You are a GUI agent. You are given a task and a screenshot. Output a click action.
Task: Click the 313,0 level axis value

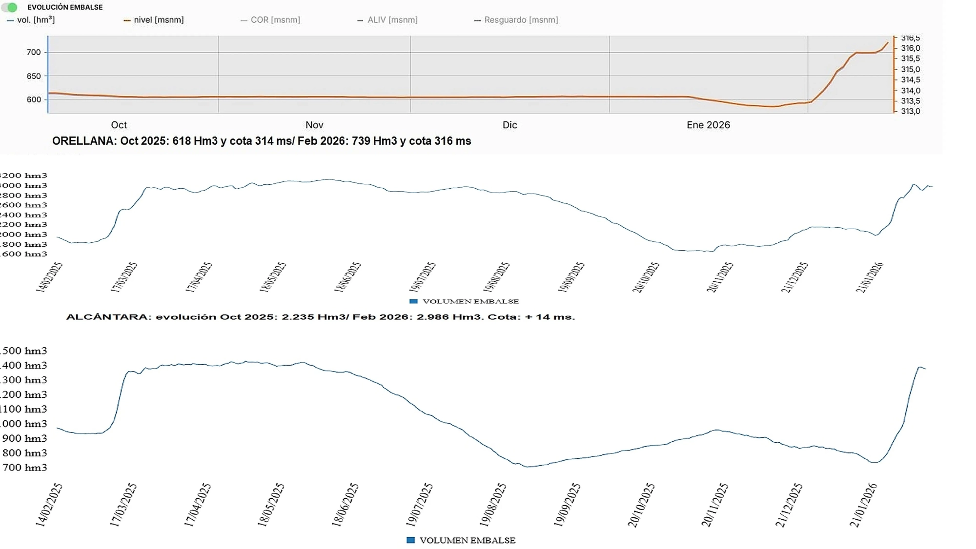click(910, 111)
